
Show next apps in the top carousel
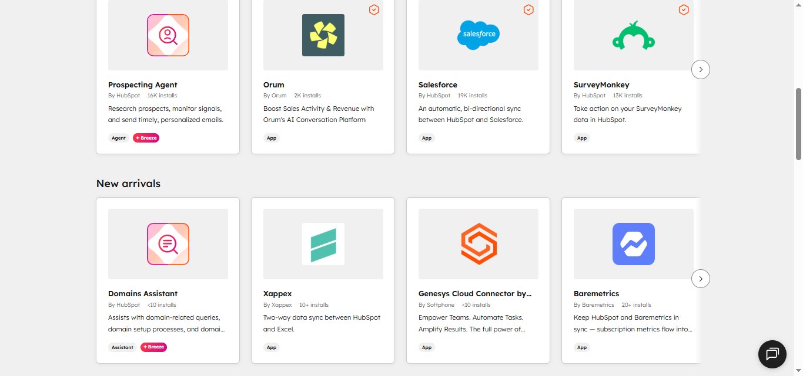[701, 69]
